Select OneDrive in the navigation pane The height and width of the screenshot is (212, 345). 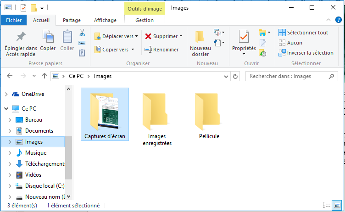pos(28,94)
